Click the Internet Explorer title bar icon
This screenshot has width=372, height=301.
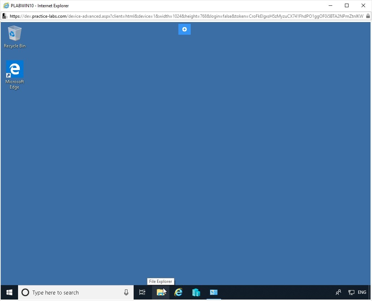pos(6,5)
